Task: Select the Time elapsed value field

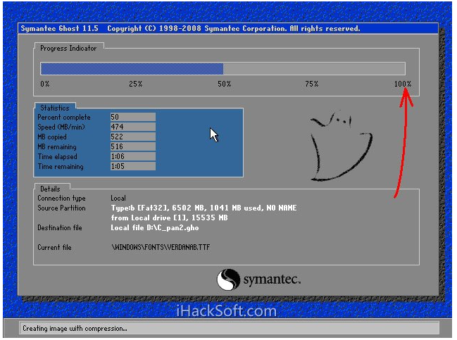Action: [132, 156]
